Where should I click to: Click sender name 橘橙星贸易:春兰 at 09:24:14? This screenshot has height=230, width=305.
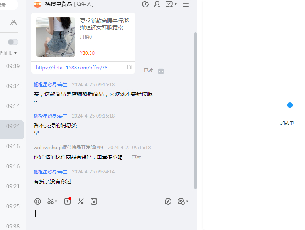pyautogui.click(x=50, y=172)
